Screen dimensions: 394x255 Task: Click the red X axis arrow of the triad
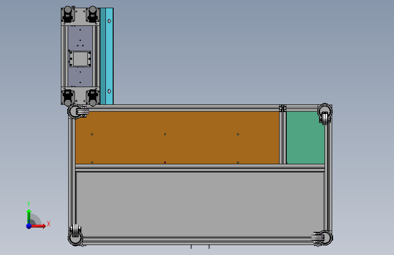[x=39, y=226]
